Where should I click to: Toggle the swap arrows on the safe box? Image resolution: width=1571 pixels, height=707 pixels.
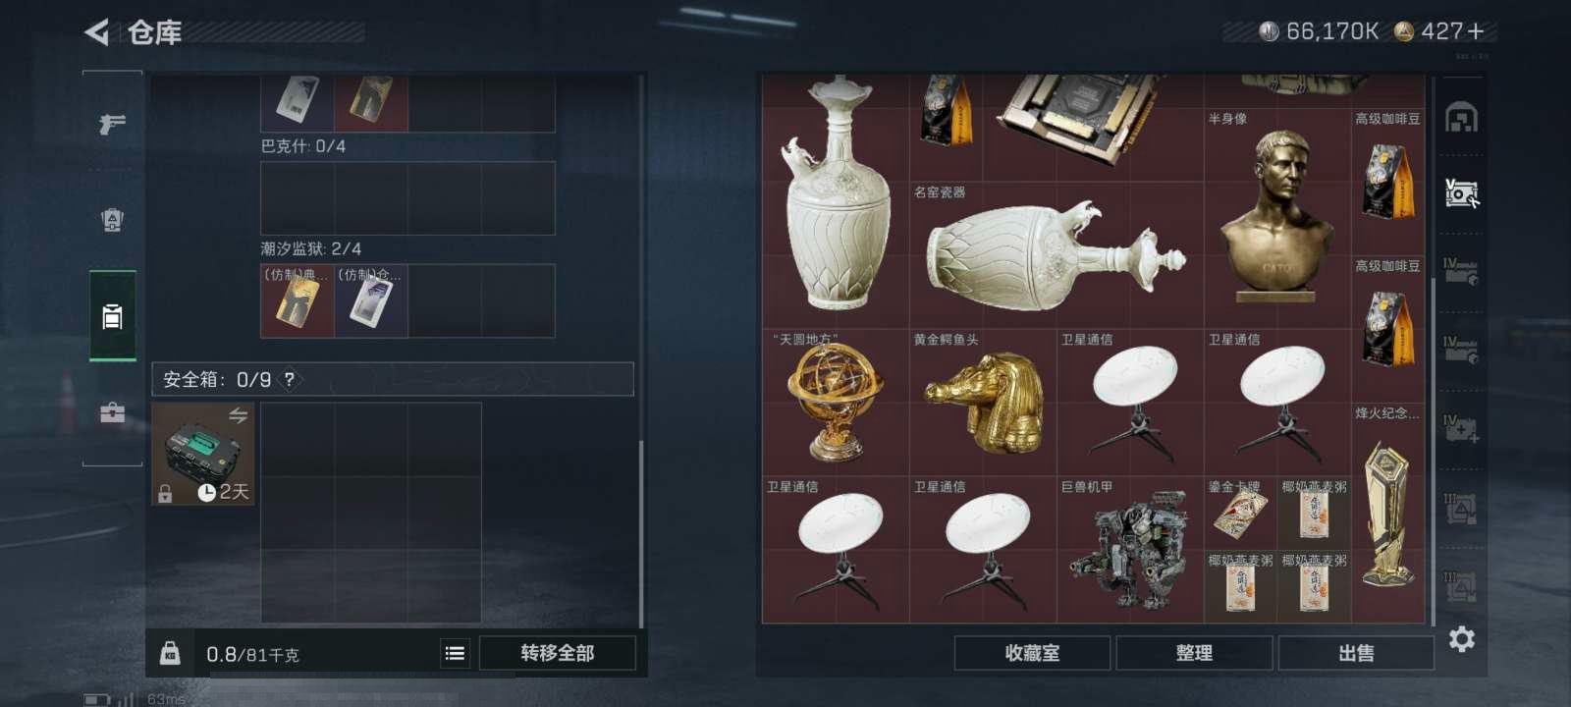coord(238,416)
